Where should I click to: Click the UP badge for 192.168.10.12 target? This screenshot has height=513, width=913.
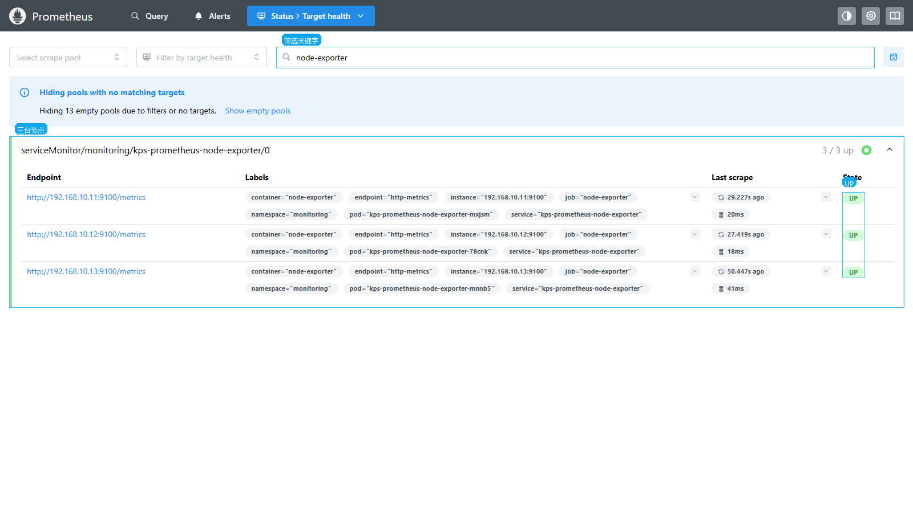pyautogui.click(x=853, y=235)
